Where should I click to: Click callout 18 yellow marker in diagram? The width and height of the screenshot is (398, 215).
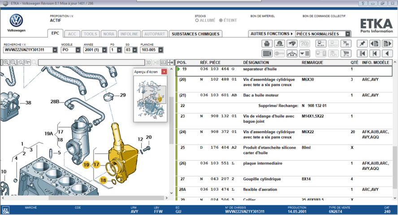pos(103,180)
